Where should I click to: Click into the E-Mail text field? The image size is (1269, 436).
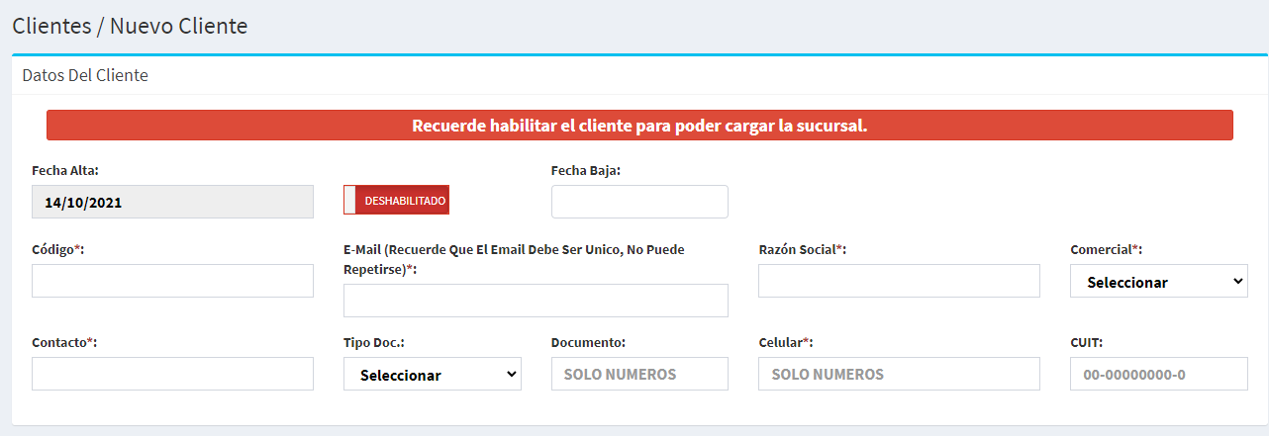point(536,301)
